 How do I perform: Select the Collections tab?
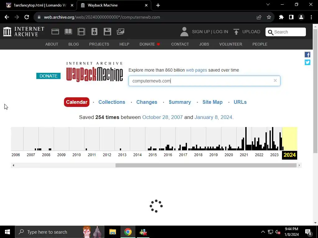point(112,102)
